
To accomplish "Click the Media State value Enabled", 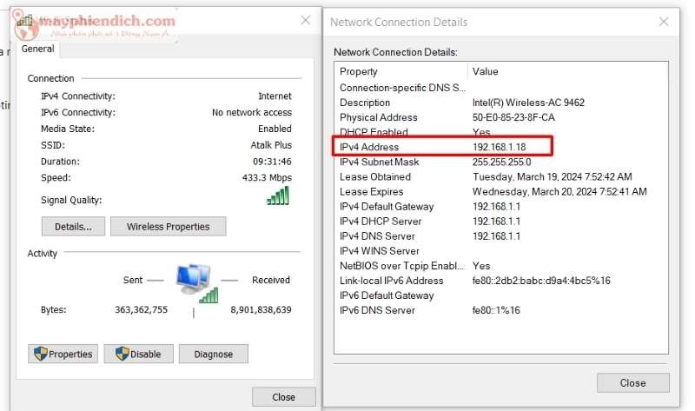I will pos(275,129).
